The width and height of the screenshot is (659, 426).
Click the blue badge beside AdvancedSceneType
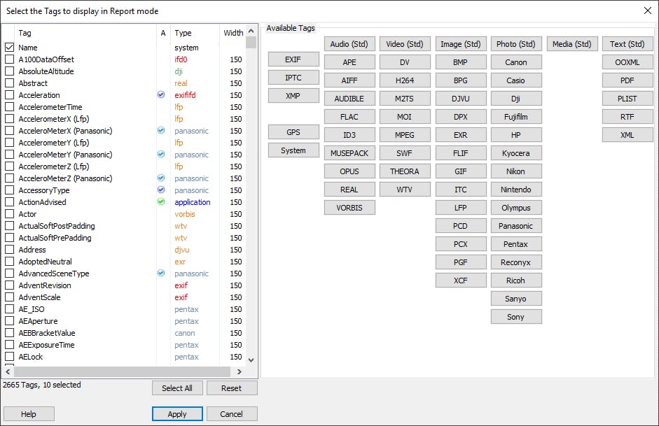[x=162, y=273]
